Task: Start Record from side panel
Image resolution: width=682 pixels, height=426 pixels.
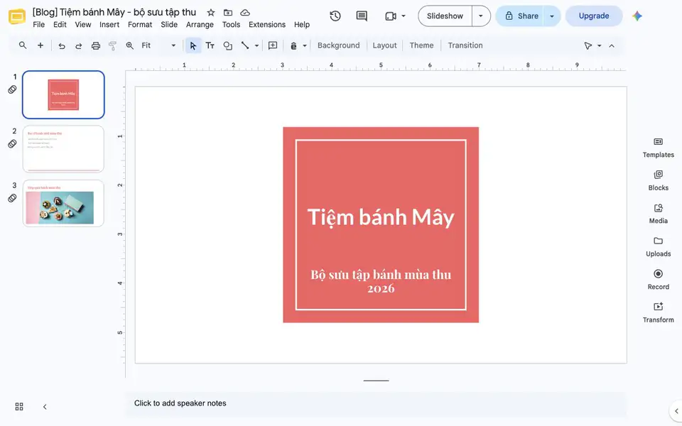Action: pos(658,280)
